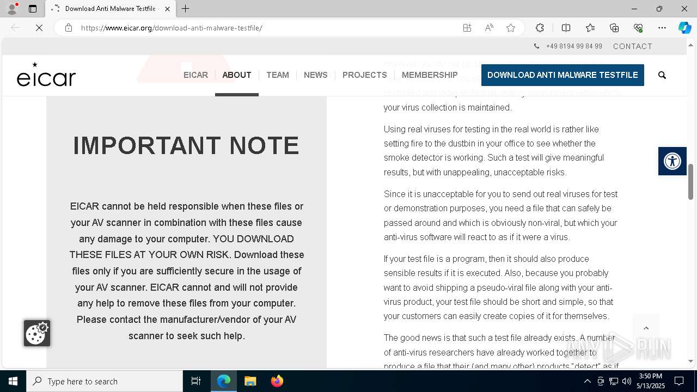Screen dimensions: 697x392
Task: Open File Explorer from taskbar
Action: [250, 381]
